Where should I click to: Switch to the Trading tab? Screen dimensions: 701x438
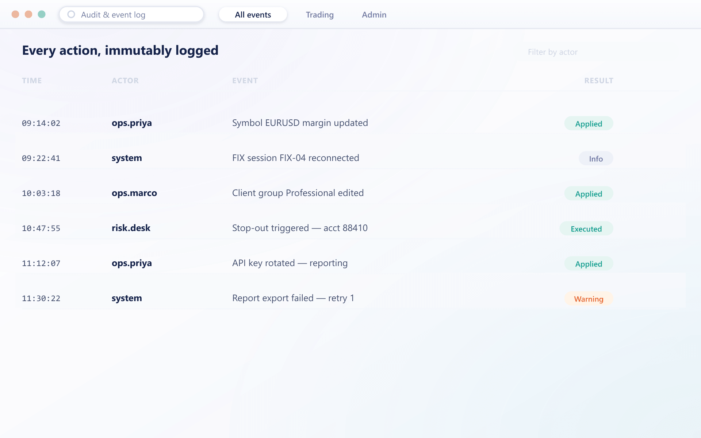[320, 15]
